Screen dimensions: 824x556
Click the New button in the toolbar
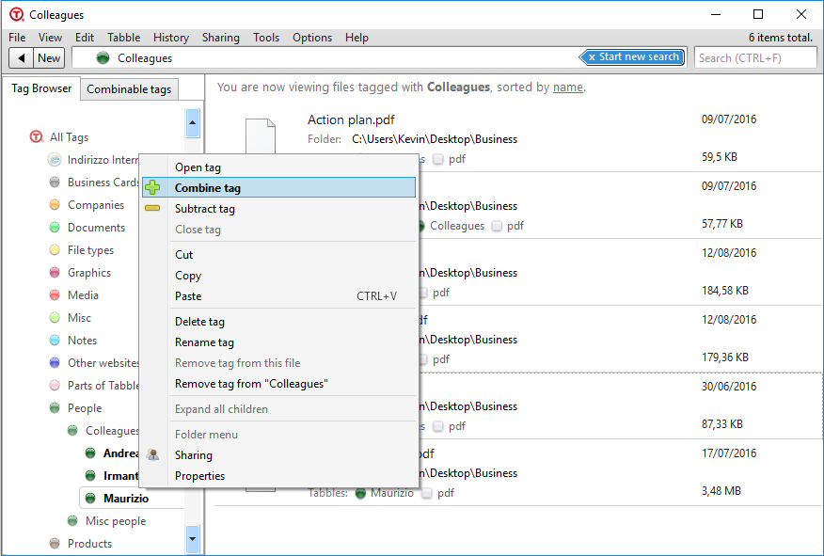tap(49, 57)
